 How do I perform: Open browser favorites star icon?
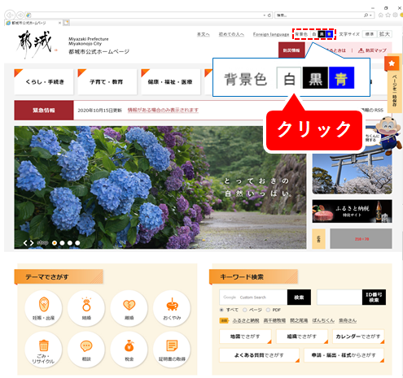tap(388, 15)
